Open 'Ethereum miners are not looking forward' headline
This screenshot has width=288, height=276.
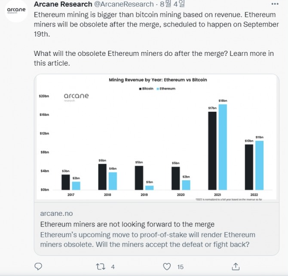coord(127,224)
